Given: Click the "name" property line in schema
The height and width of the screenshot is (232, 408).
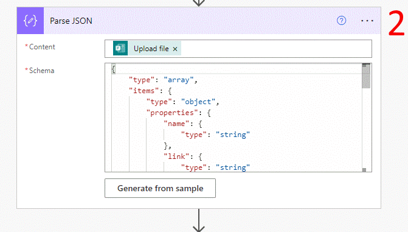Looking at the screenshot, I should [182, 124].
